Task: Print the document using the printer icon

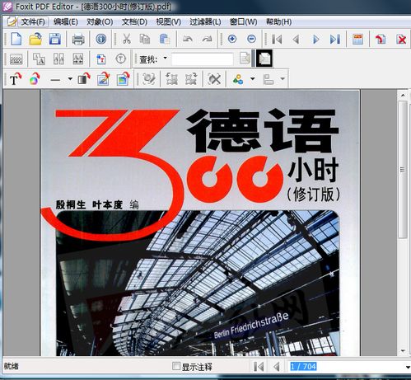Action: (78, 40)
